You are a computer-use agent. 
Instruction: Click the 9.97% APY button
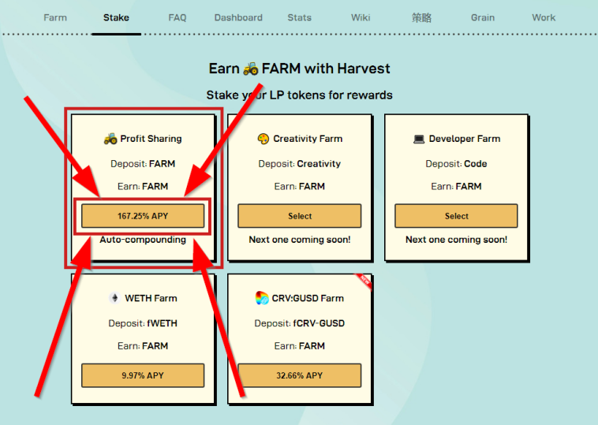click(x=143, y=375)
